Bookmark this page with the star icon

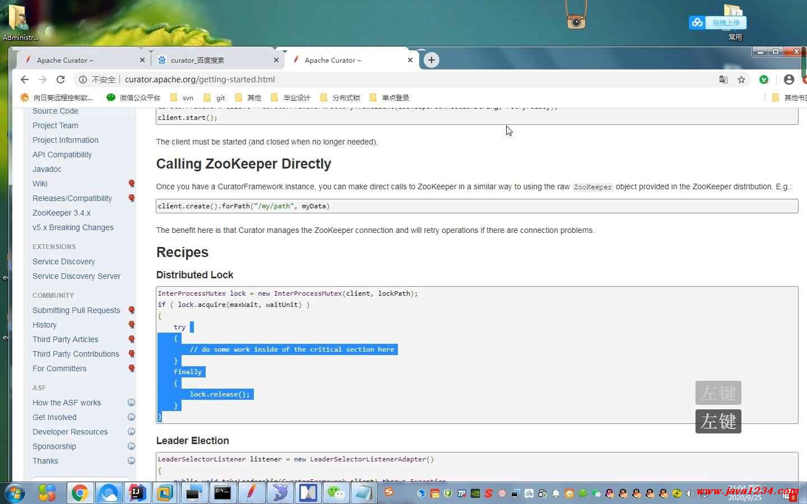click(741, 80)
